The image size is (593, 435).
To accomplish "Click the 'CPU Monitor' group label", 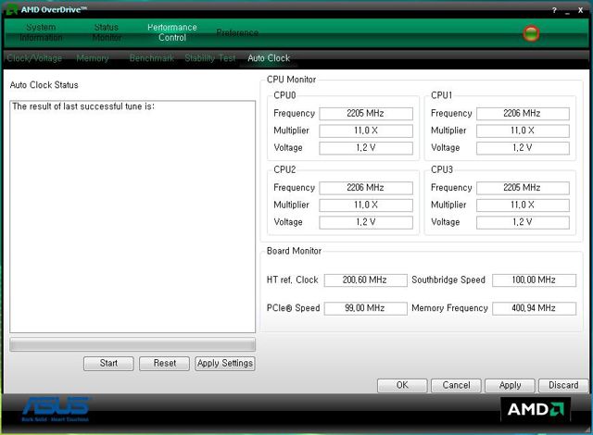I will pos(291,80).
